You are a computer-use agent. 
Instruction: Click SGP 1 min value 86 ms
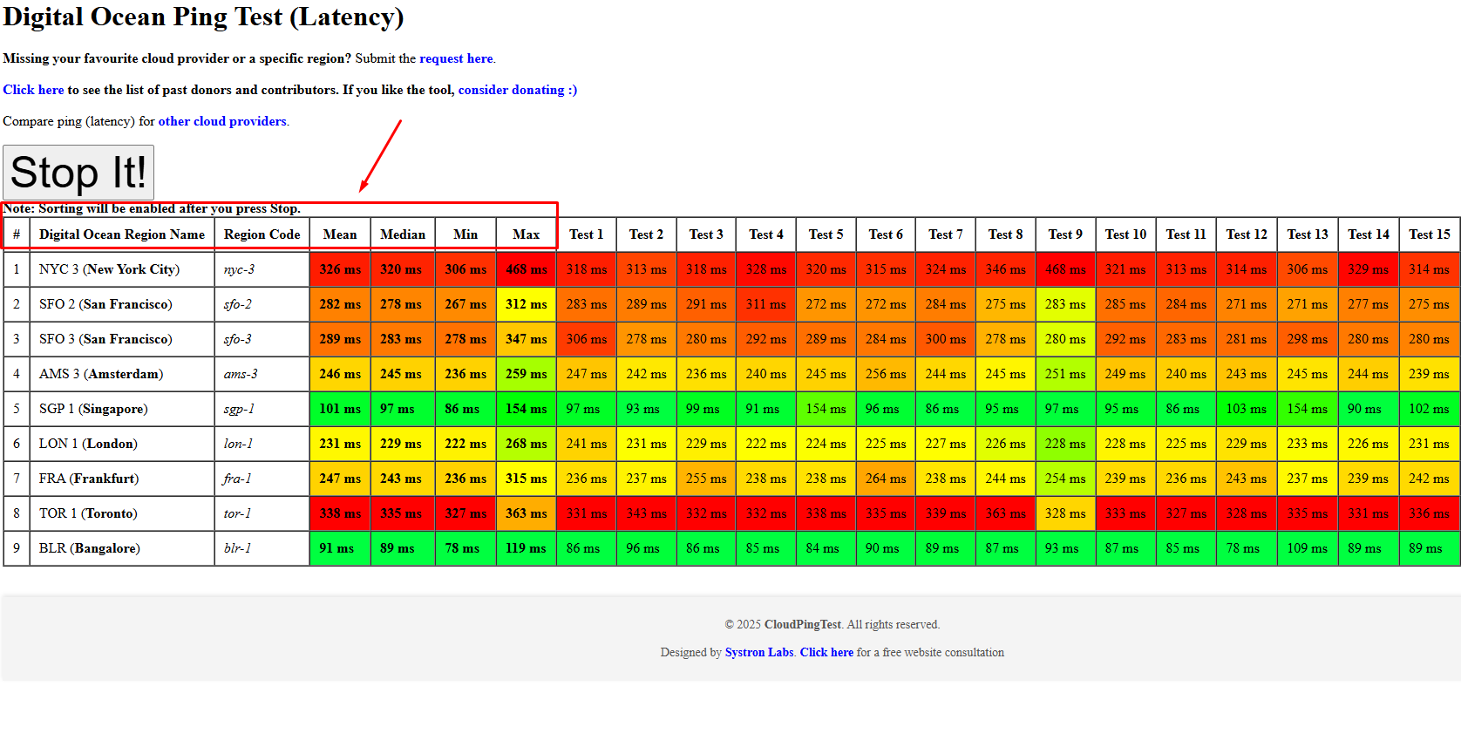[465, 409]
